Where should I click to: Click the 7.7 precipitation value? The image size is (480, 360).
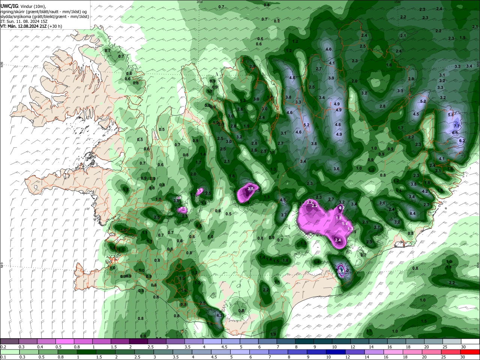coord(457,126)
